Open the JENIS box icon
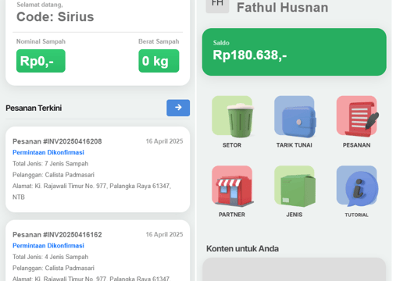 (x=295, y=187)
